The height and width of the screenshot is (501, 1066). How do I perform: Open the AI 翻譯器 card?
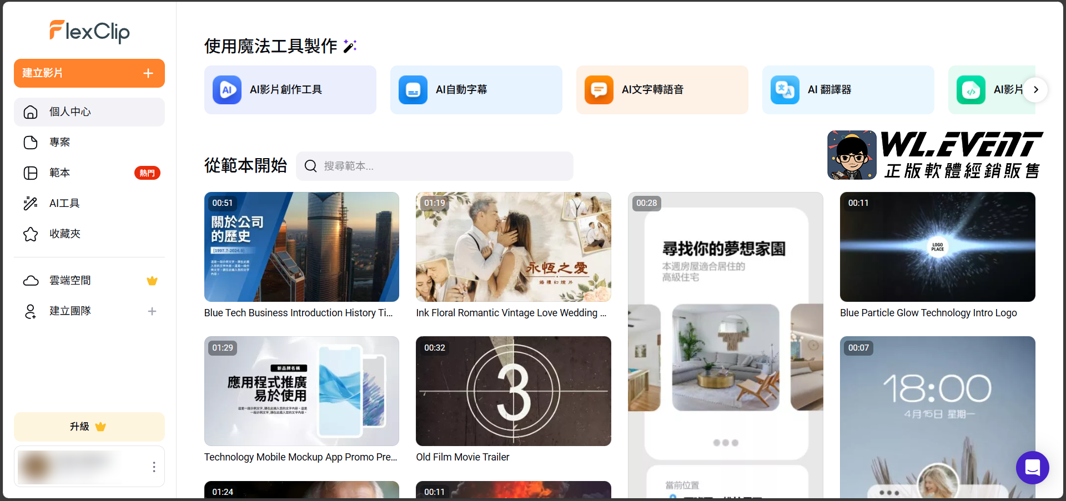pos(848,90)
